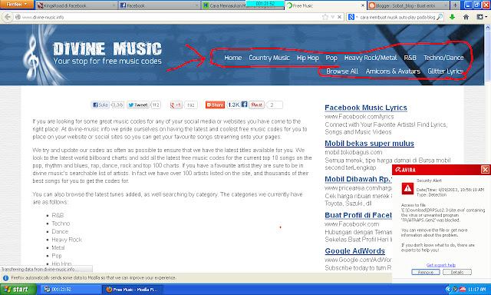The width and height of the screenshot is (491, 295).
Task: Click the Facebook Suka like button
Action: coord(101,104)
